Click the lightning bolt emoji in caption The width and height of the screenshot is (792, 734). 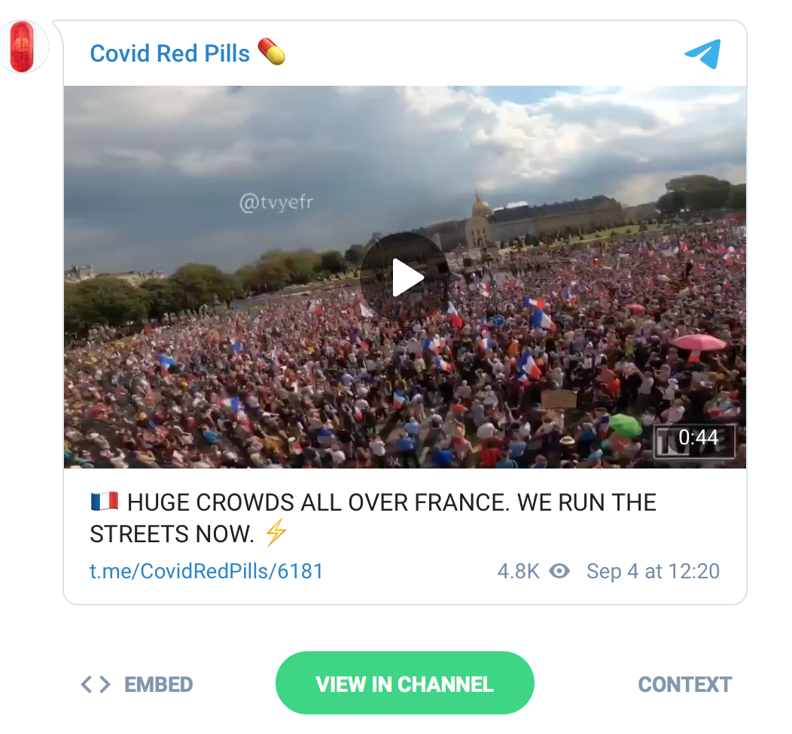pyautogui.click(x=276, y=532)
